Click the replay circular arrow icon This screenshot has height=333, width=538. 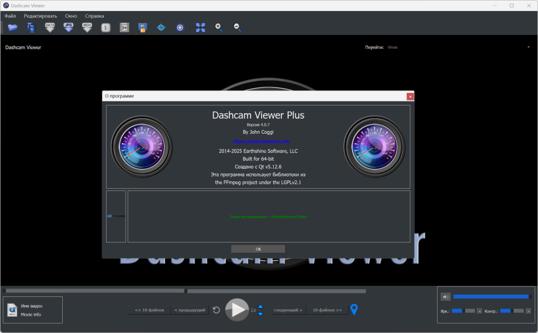click(x=217, y=310)
